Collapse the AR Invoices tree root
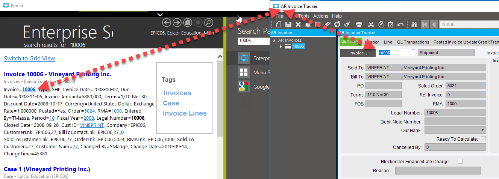The height and width of the screenshot is (179, 499). click(274, 41)
